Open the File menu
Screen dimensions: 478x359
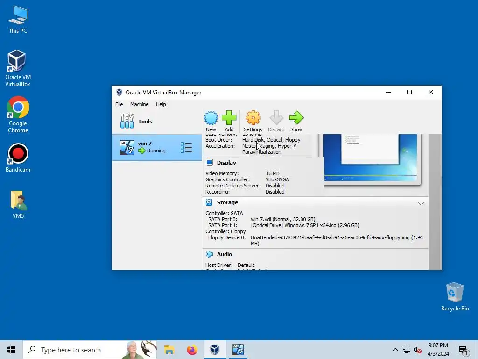click(x=119, y=104)
